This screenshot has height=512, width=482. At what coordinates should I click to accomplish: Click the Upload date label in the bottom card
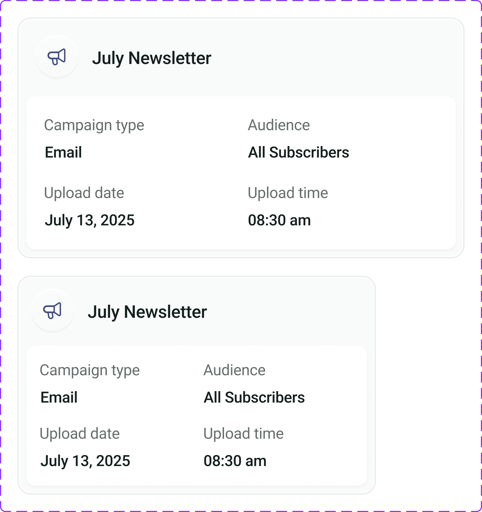pos(80,434)
